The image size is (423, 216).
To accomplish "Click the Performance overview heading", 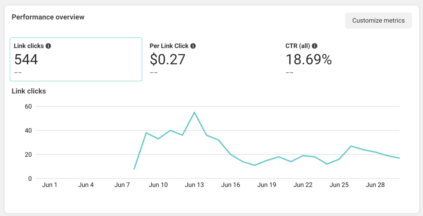I will point(48,17).
